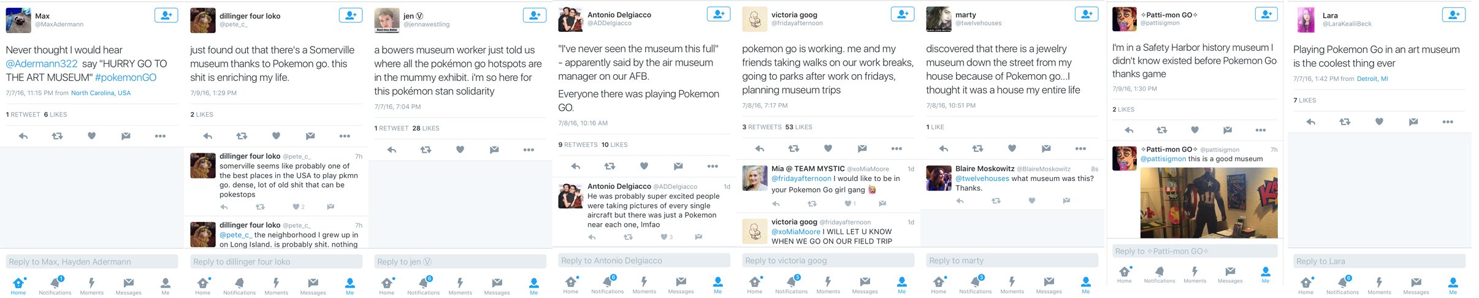Retweet Max's art museum tweet
This screenshot has height=298, width=1479.
point(57,136)
